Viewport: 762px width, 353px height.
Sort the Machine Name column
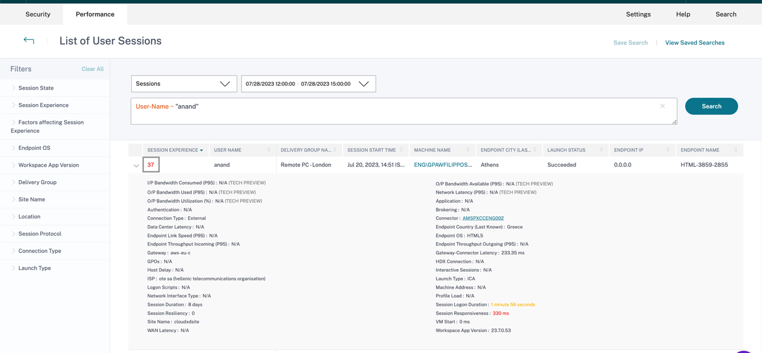pyautogui.click(x=468, y=150)
